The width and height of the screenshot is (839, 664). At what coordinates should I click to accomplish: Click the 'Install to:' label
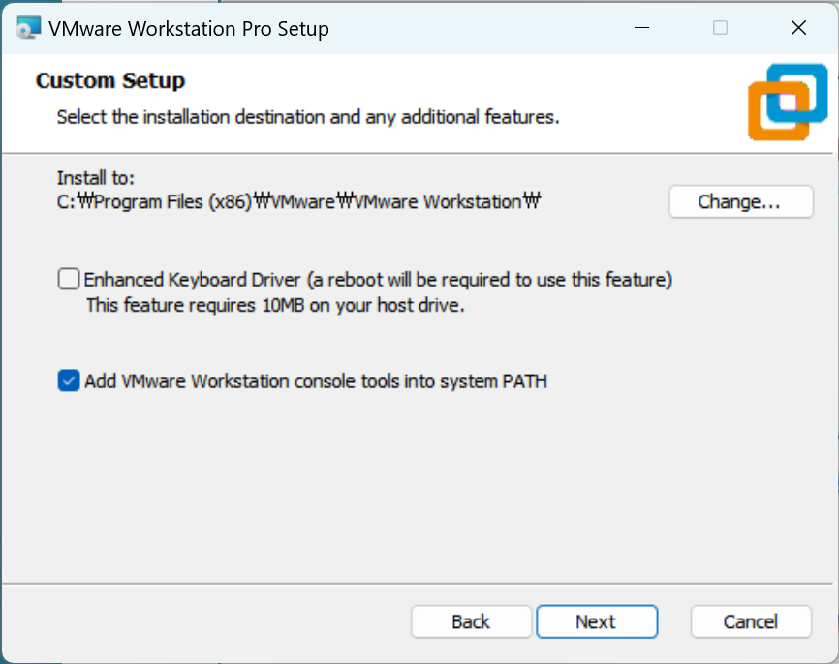point(96,178)
